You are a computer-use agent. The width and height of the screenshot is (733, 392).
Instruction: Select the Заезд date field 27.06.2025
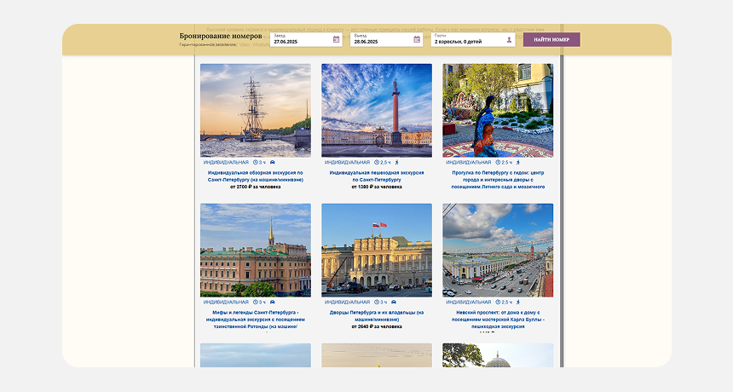pos(306,40)
